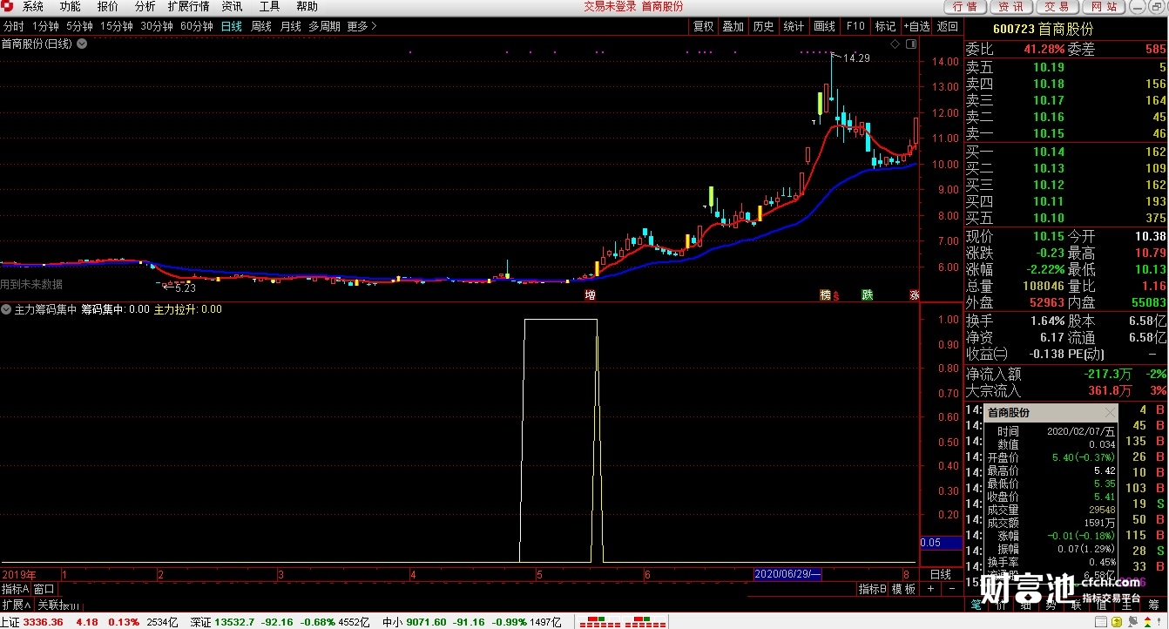This screenshot has height=629, width=1169.
Task: Select the 笔 tab in tick panel
Action: click(x=976, y=605)
